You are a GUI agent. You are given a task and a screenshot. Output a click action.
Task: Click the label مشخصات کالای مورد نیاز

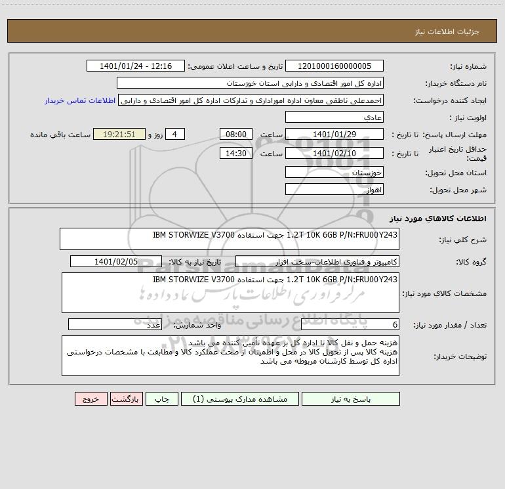(445, 293)
